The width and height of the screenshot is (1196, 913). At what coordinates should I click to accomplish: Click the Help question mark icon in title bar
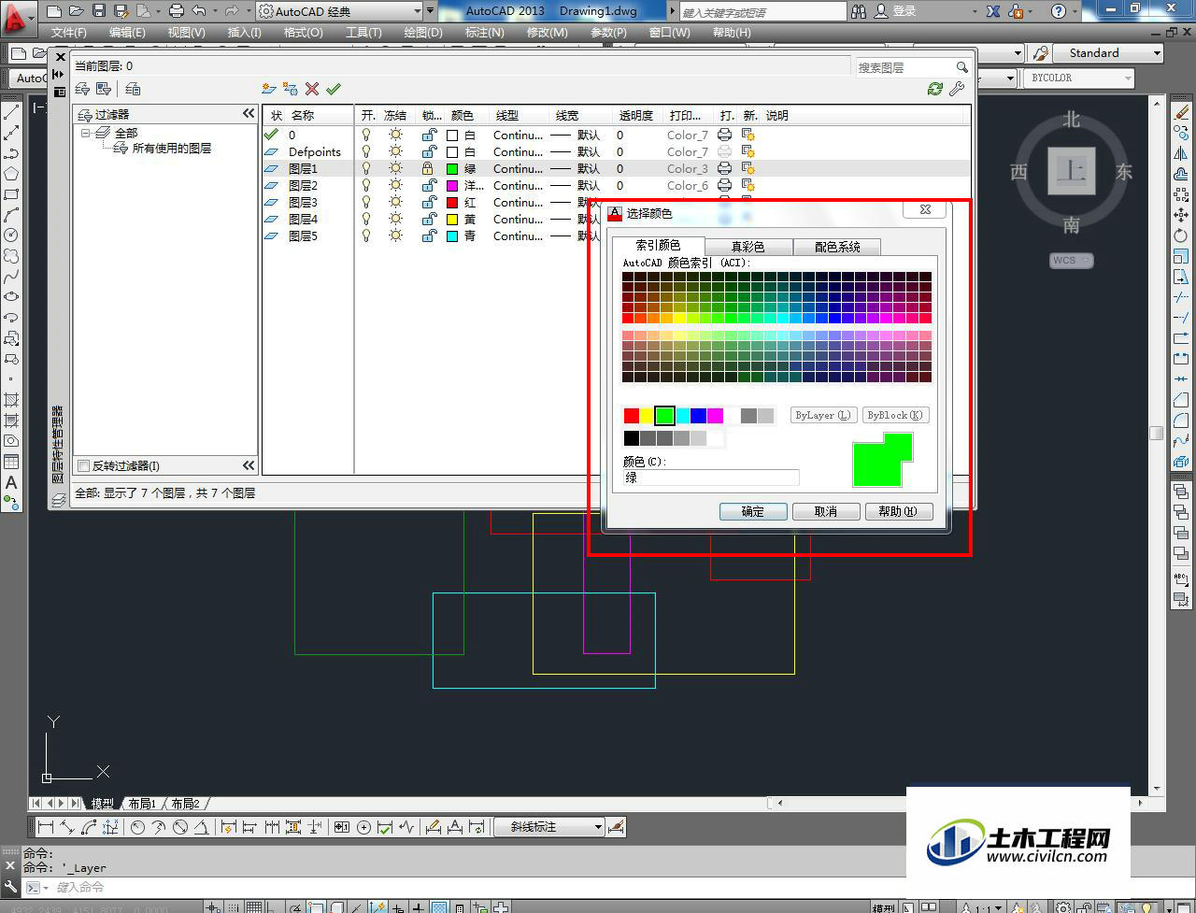coord(1058,11)
